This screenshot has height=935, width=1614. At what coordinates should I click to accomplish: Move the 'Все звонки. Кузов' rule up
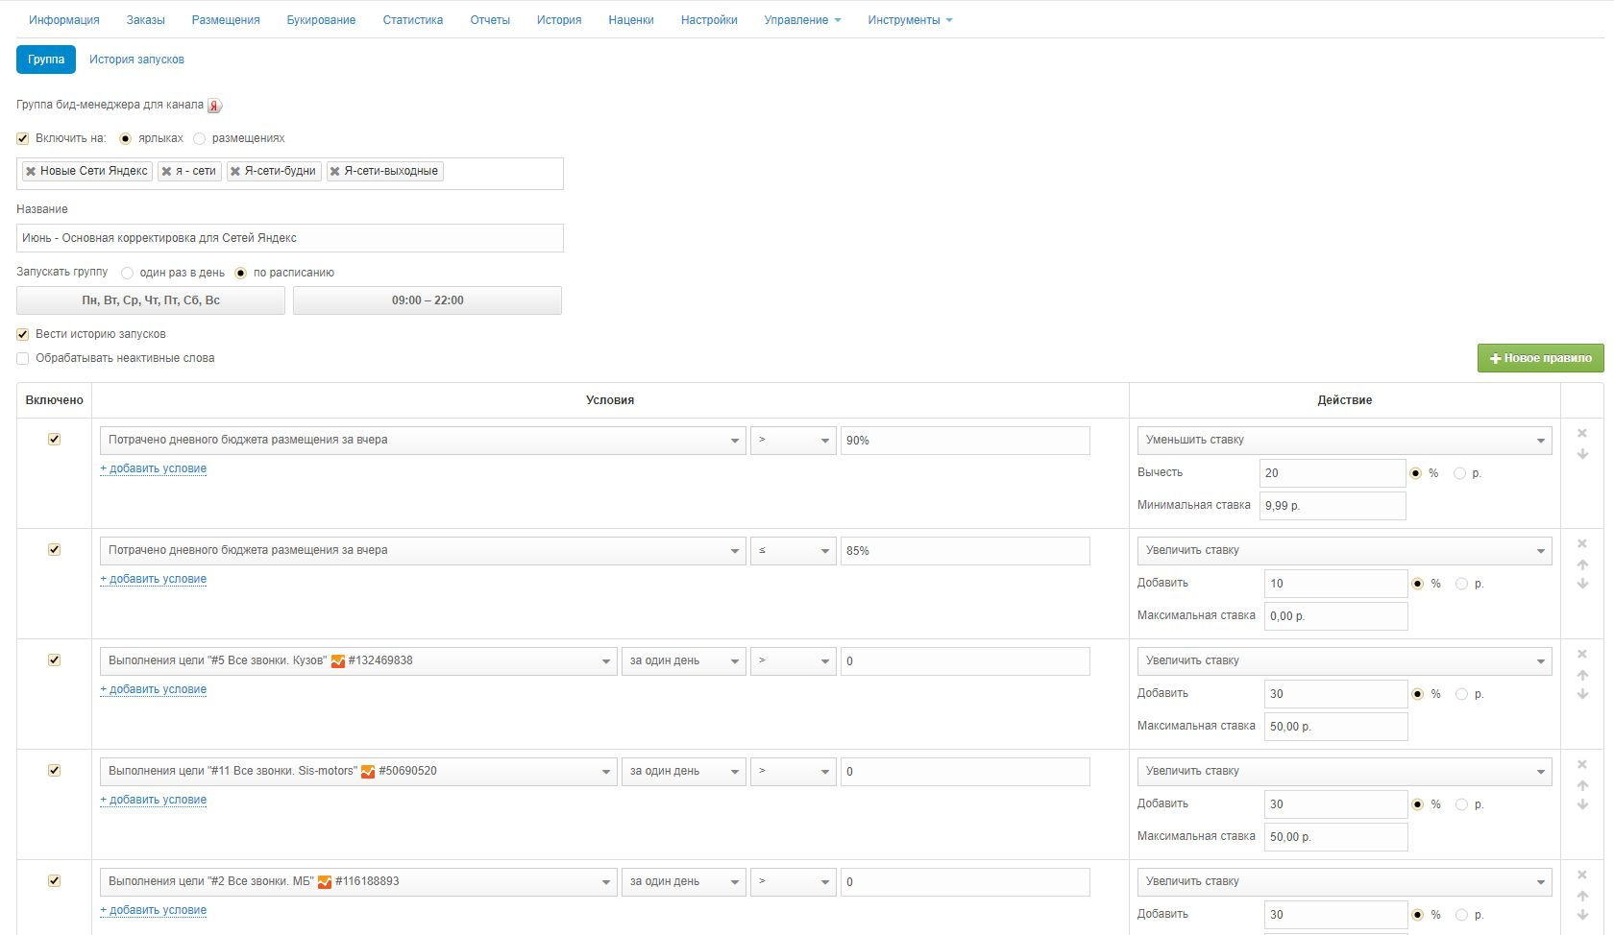[x=1582, y=675]
